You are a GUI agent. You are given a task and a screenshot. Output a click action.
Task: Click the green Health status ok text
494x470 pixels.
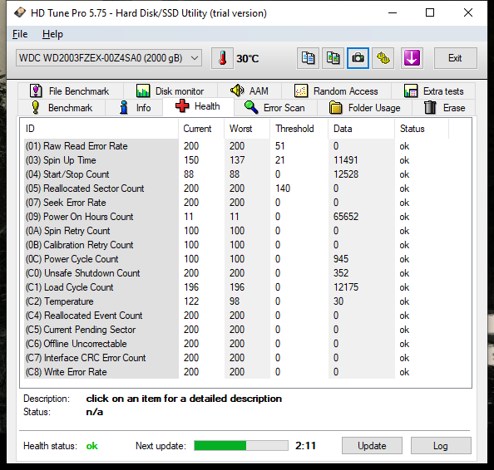pos(92,446)
